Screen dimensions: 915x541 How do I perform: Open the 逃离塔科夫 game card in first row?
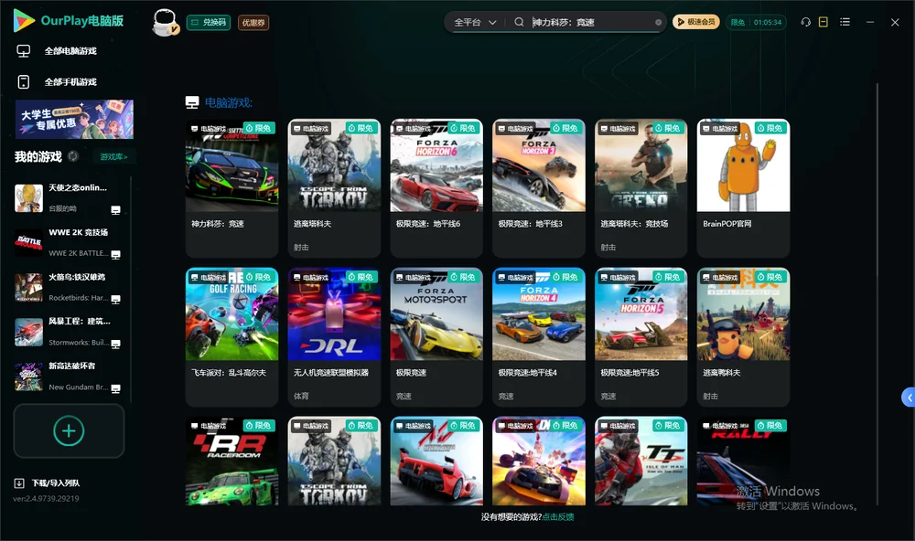[x=334, y=187]
